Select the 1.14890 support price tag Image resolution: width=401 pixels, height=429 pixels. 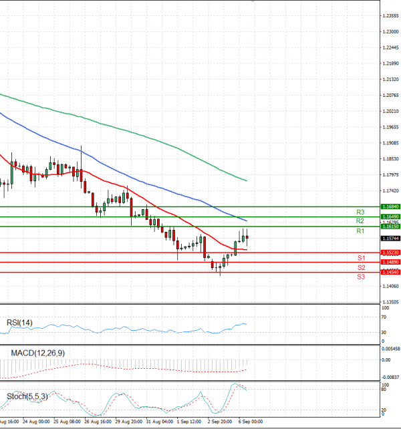tap(390, 262)
